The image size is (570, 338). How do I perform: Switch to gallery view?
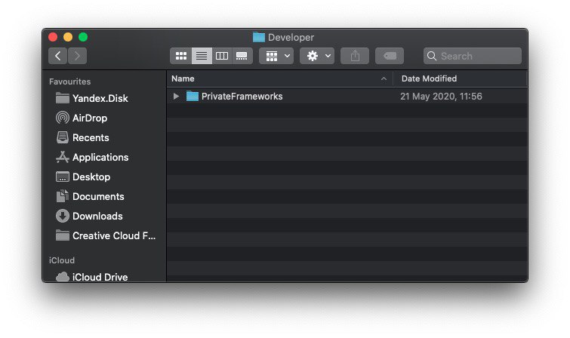coord(242,56)
